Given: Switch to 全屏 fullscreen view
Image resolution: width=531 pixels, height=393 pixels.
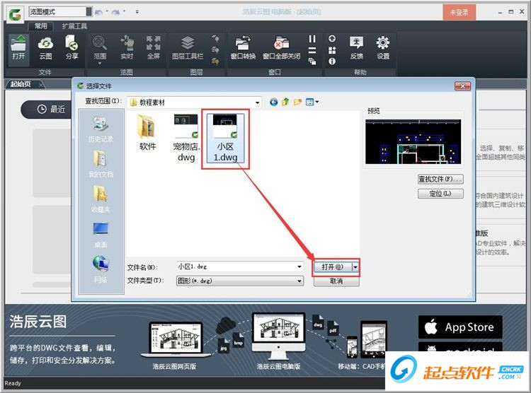Looking at the screenshot, I should coord(154,47).
